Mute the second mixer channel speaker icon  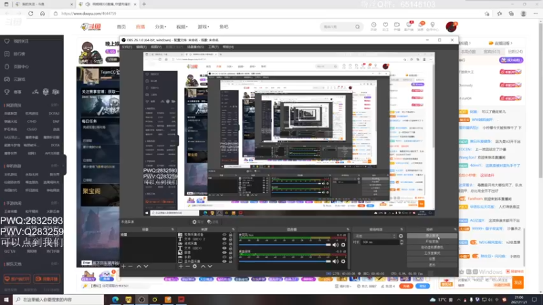[x=335, y=262]
